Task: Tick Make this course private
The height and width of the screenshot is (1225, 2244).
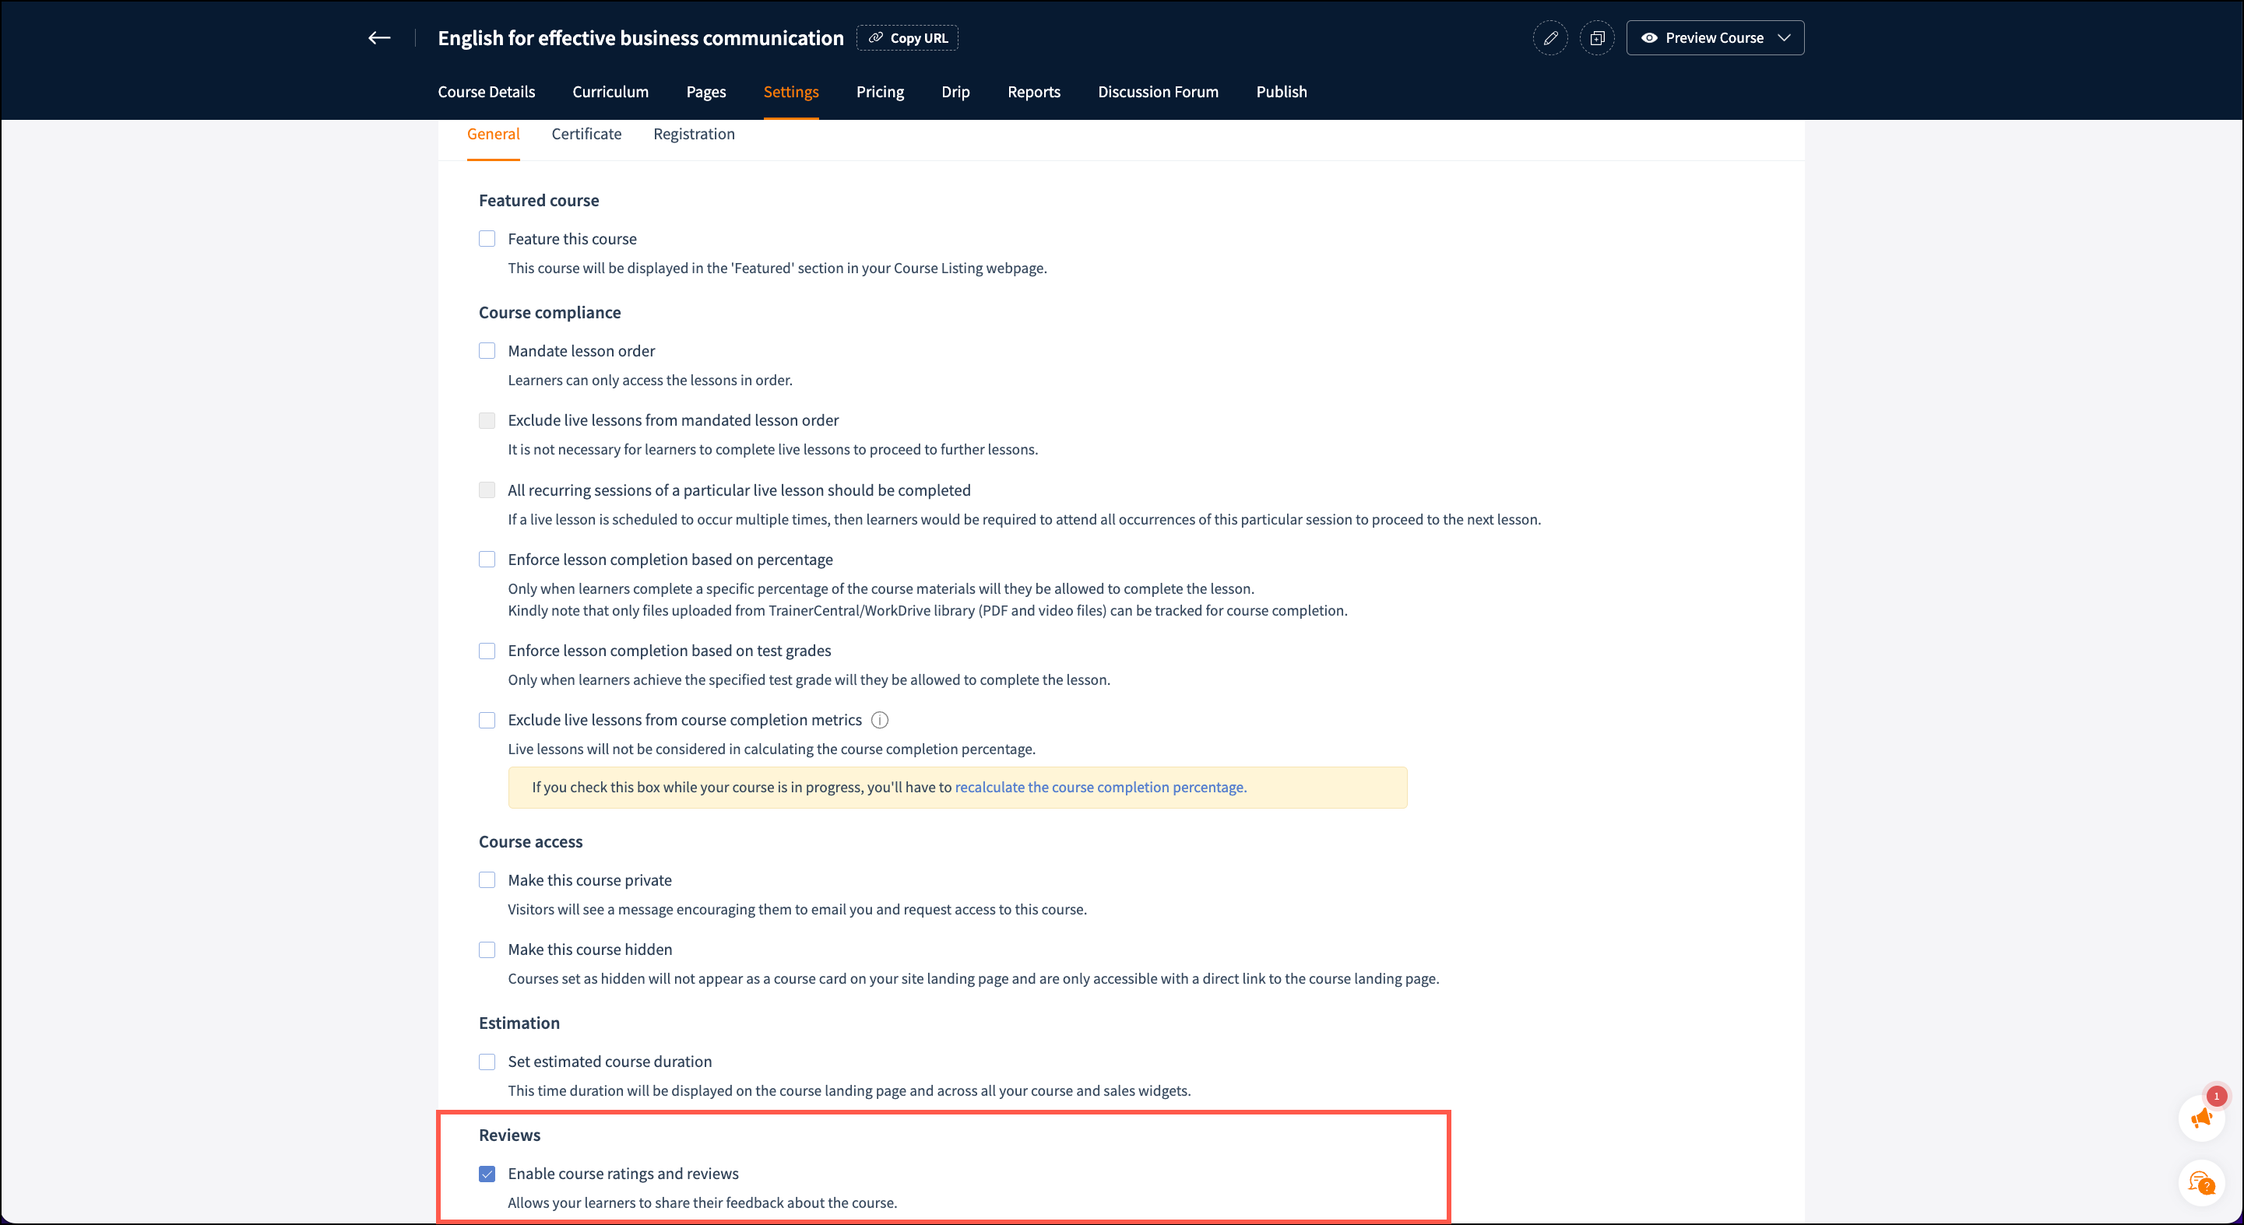Action: coord(487,880)
